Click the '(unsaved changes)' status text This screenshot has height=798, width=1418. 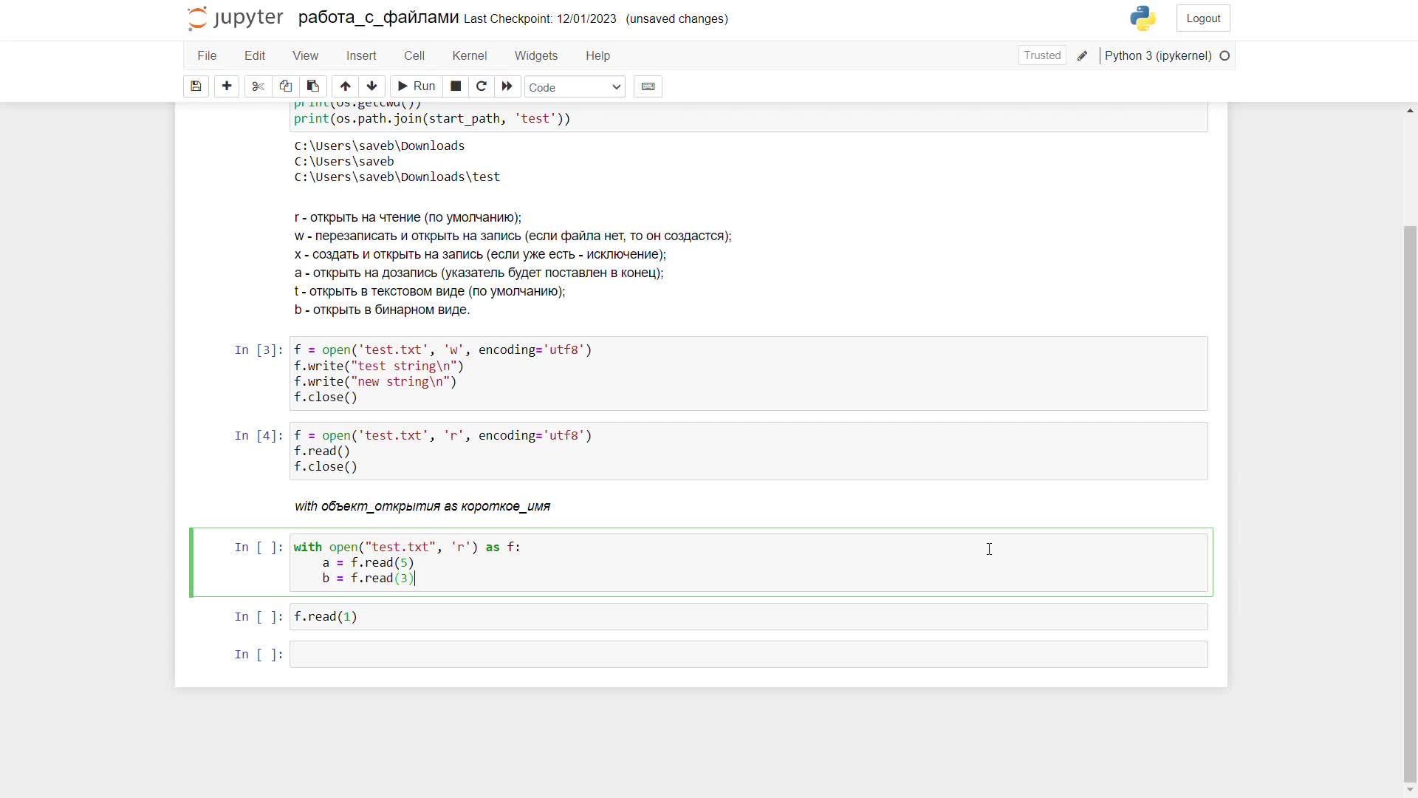[x=677, y=19]
